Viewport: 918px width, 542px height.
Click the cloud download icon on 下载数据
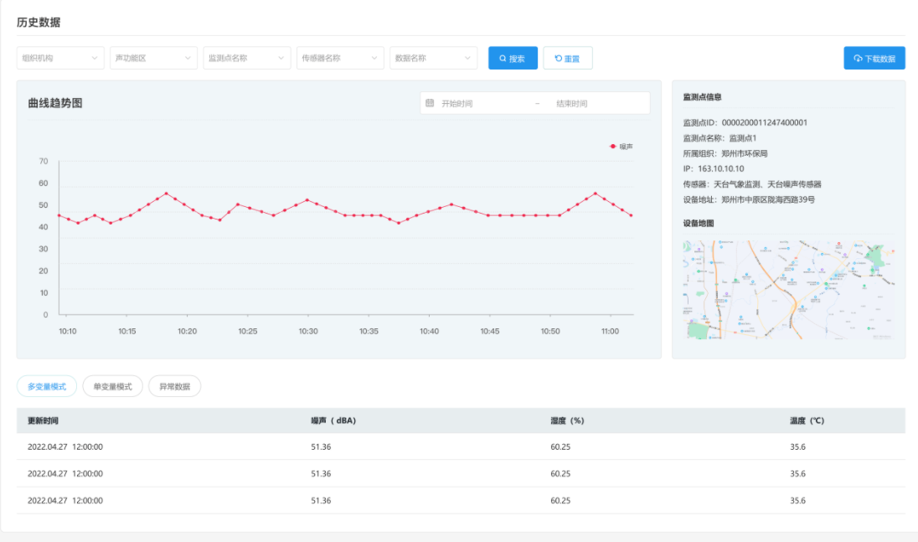[858, 59]
